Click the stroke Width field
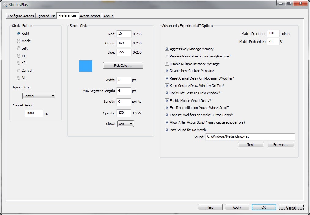 [124, 80]
